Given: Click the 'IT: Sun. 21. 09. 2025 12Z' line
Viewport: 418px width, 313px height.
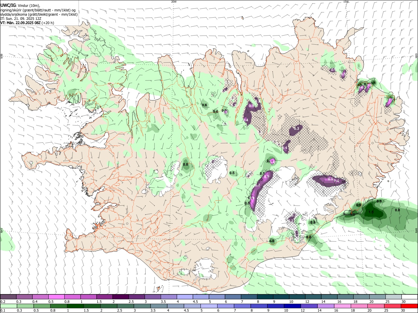Looking at the screenshot, I should pos(21,19).
